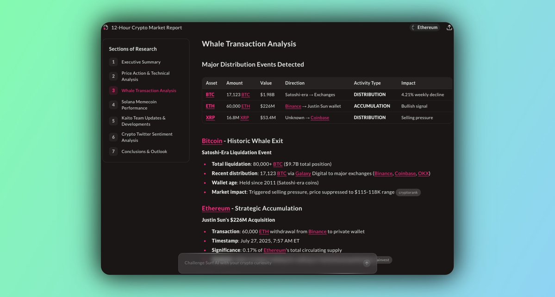Open Kaito Team Updates & Developments section
Image resolution: width=555 pixels, height=297 pixels.
(143, 121)
